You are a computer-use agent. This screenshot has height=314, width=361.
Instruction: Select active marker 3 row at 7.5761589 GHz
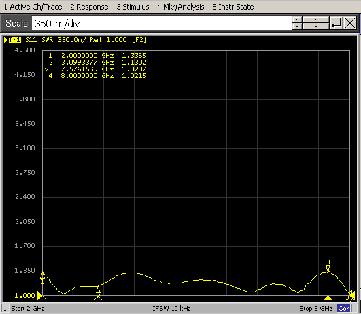(96, 69)
